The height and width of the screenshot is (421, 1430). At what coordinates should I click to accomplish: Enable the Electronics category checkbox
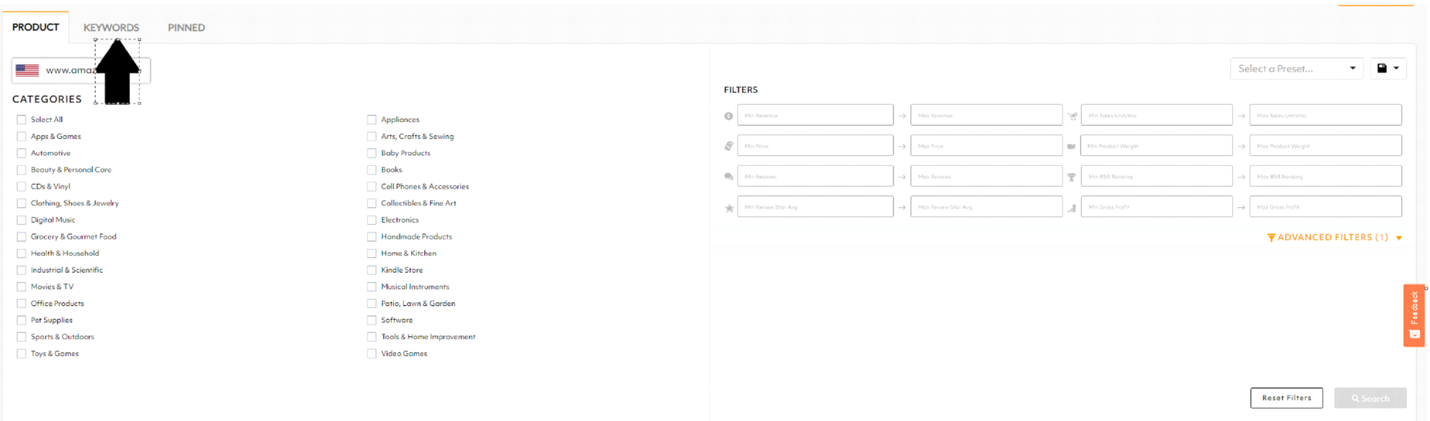[372, 220]
